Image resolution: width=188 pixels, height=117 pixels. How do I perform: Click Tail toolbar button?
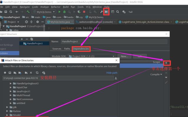(x=131, y=12)
